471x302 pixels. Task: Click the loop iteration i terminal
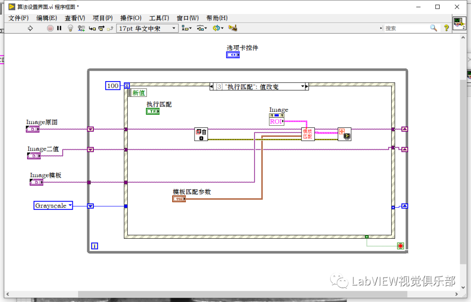[x=95, y=246]
